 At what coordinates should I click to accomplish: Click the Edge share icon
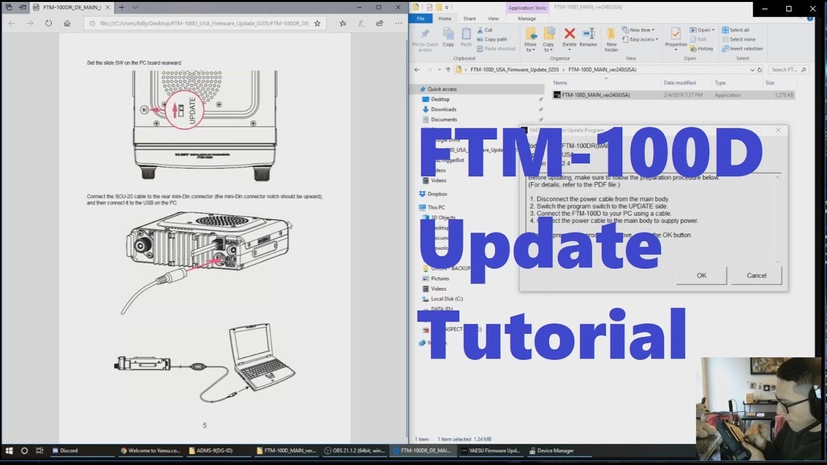coord(379,23)
